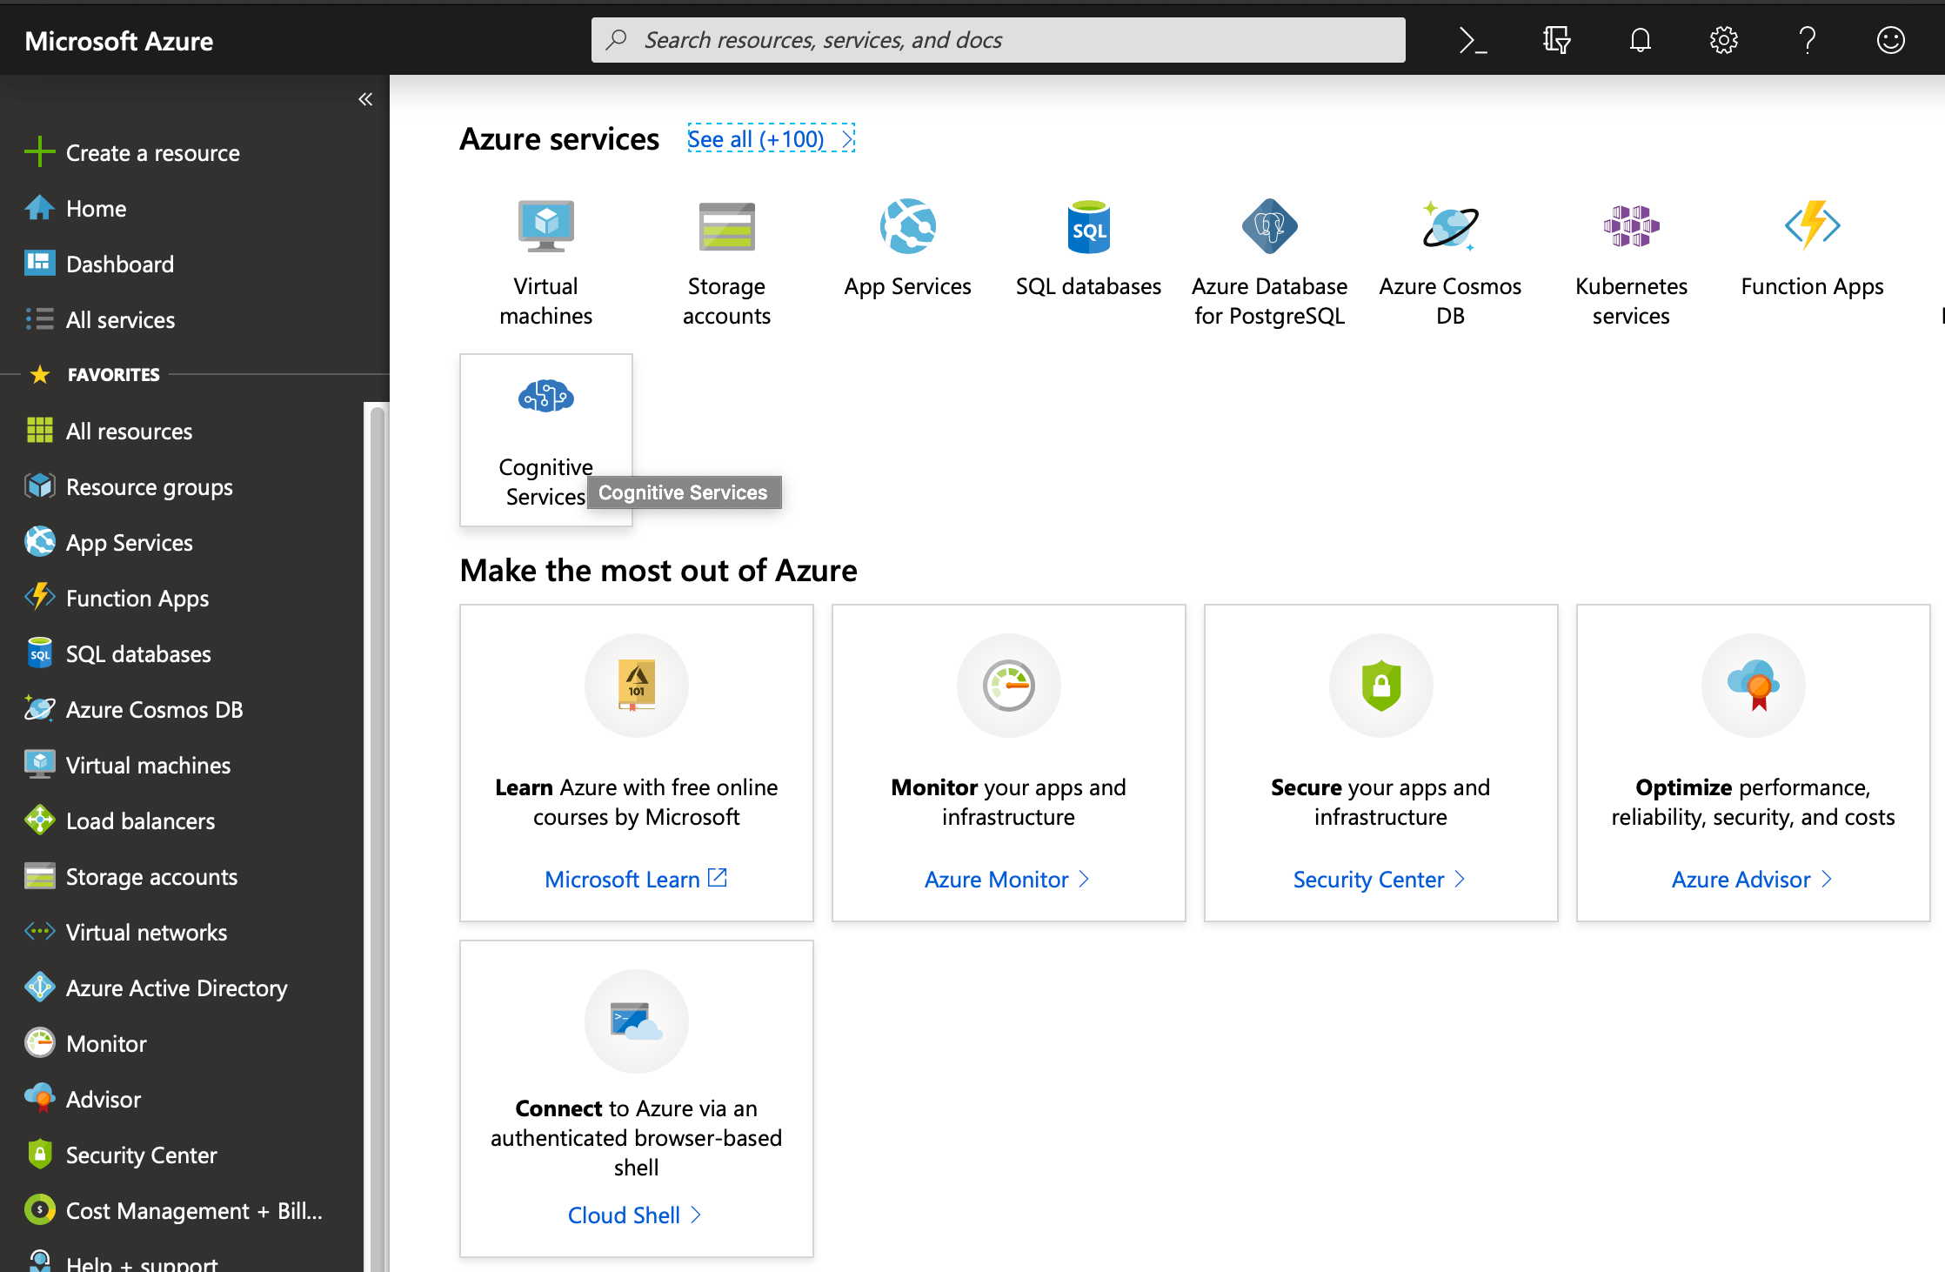Screen dimensions: 1945x1272
Task: Open All services from the sidebar
Action: 121,319
